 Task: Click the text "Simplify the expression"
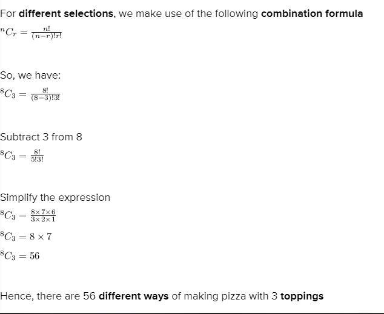click(x=55, y=197)
